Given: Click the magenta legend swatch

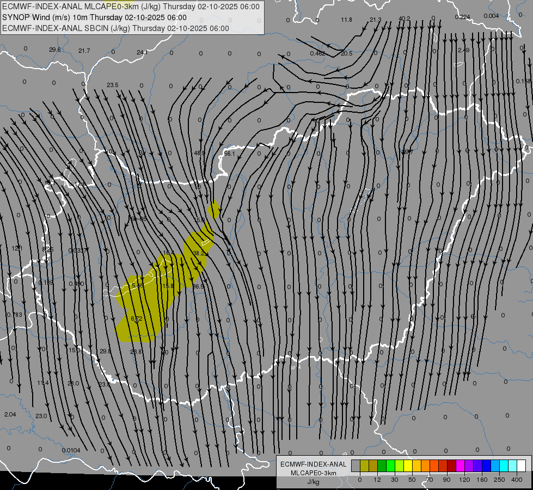Looking at the screenshot, I should 460,466.
